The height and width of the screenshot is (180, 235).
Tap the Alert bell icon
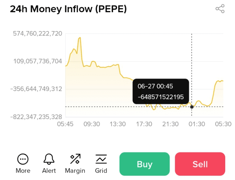coord(49,159)
